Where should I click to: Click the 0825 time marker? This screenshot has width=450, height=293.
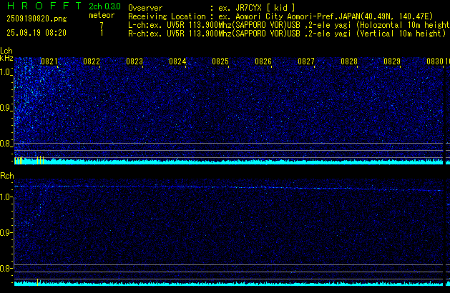click(220, 62)
